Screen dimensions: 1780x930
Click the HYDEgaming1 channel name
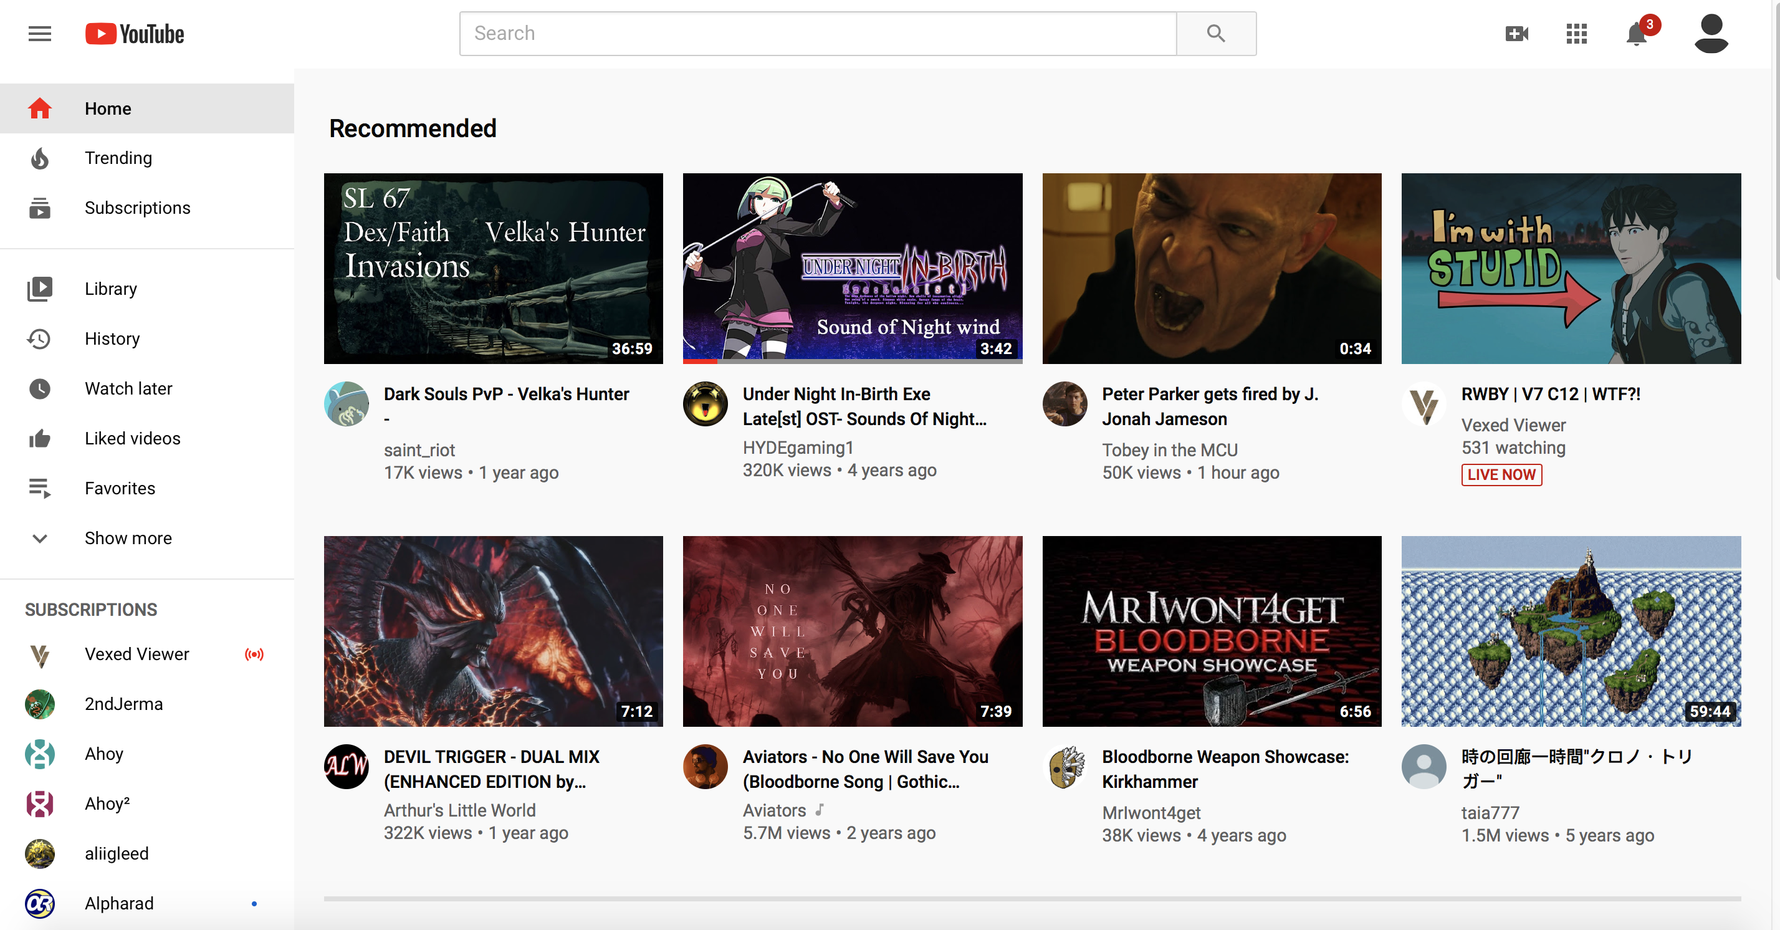(x=798, y=448)
